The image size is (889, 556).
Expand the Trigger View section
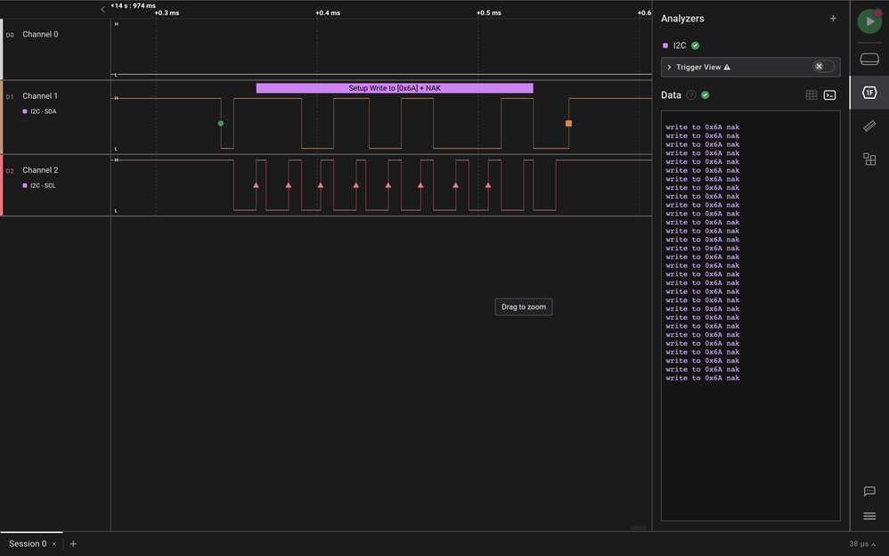point(669,67)
